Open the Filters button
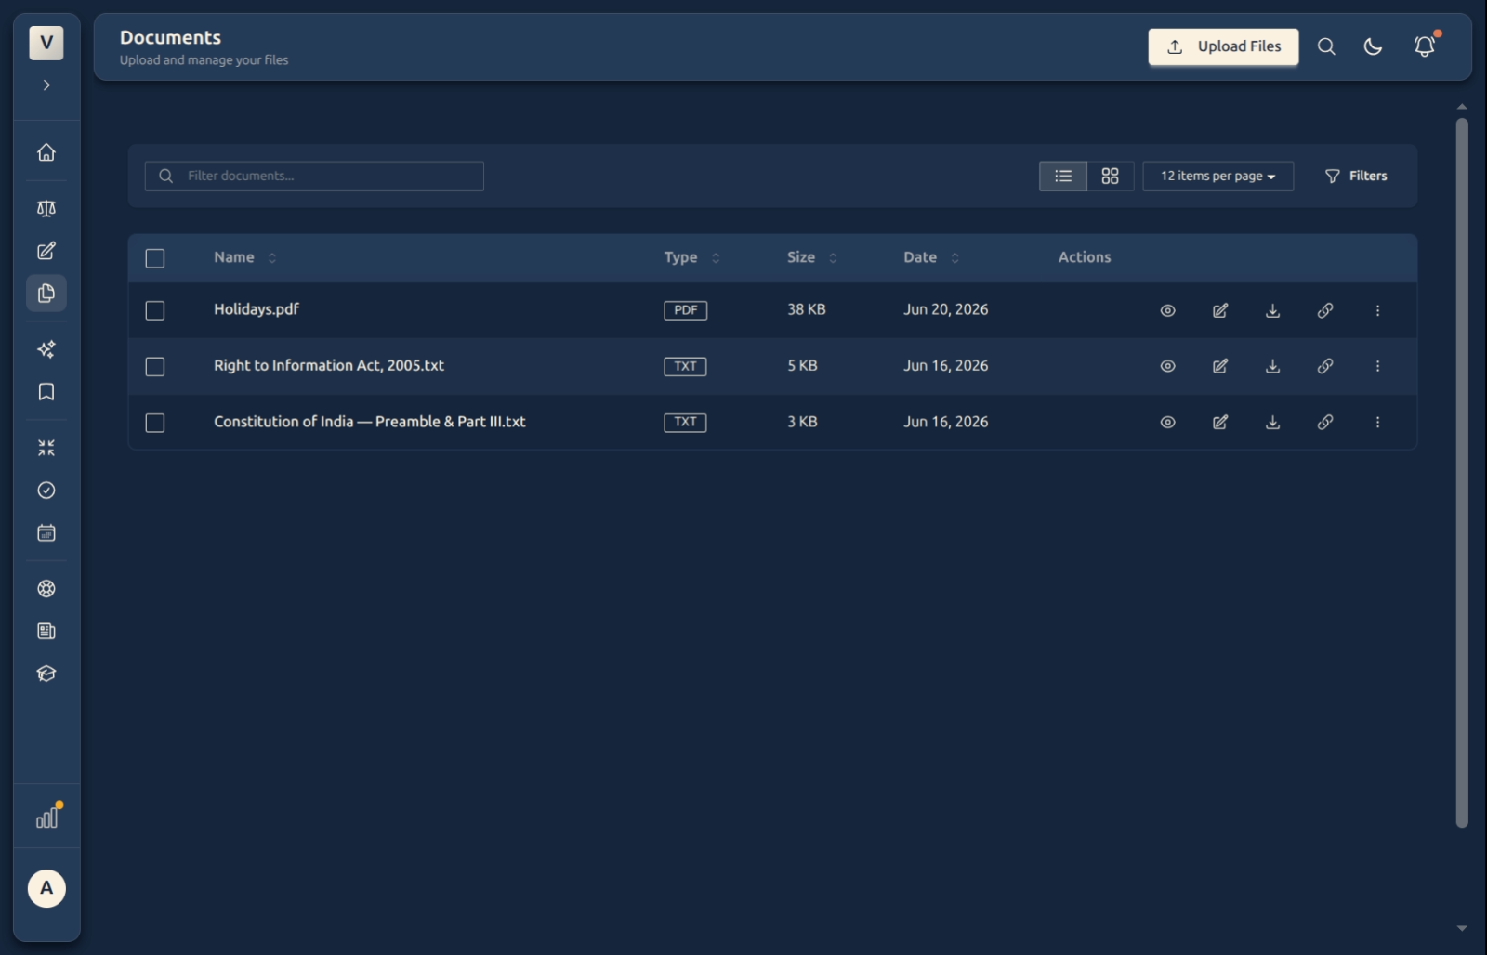This screenshot has width=1487, height=955. click(1356, 176)
